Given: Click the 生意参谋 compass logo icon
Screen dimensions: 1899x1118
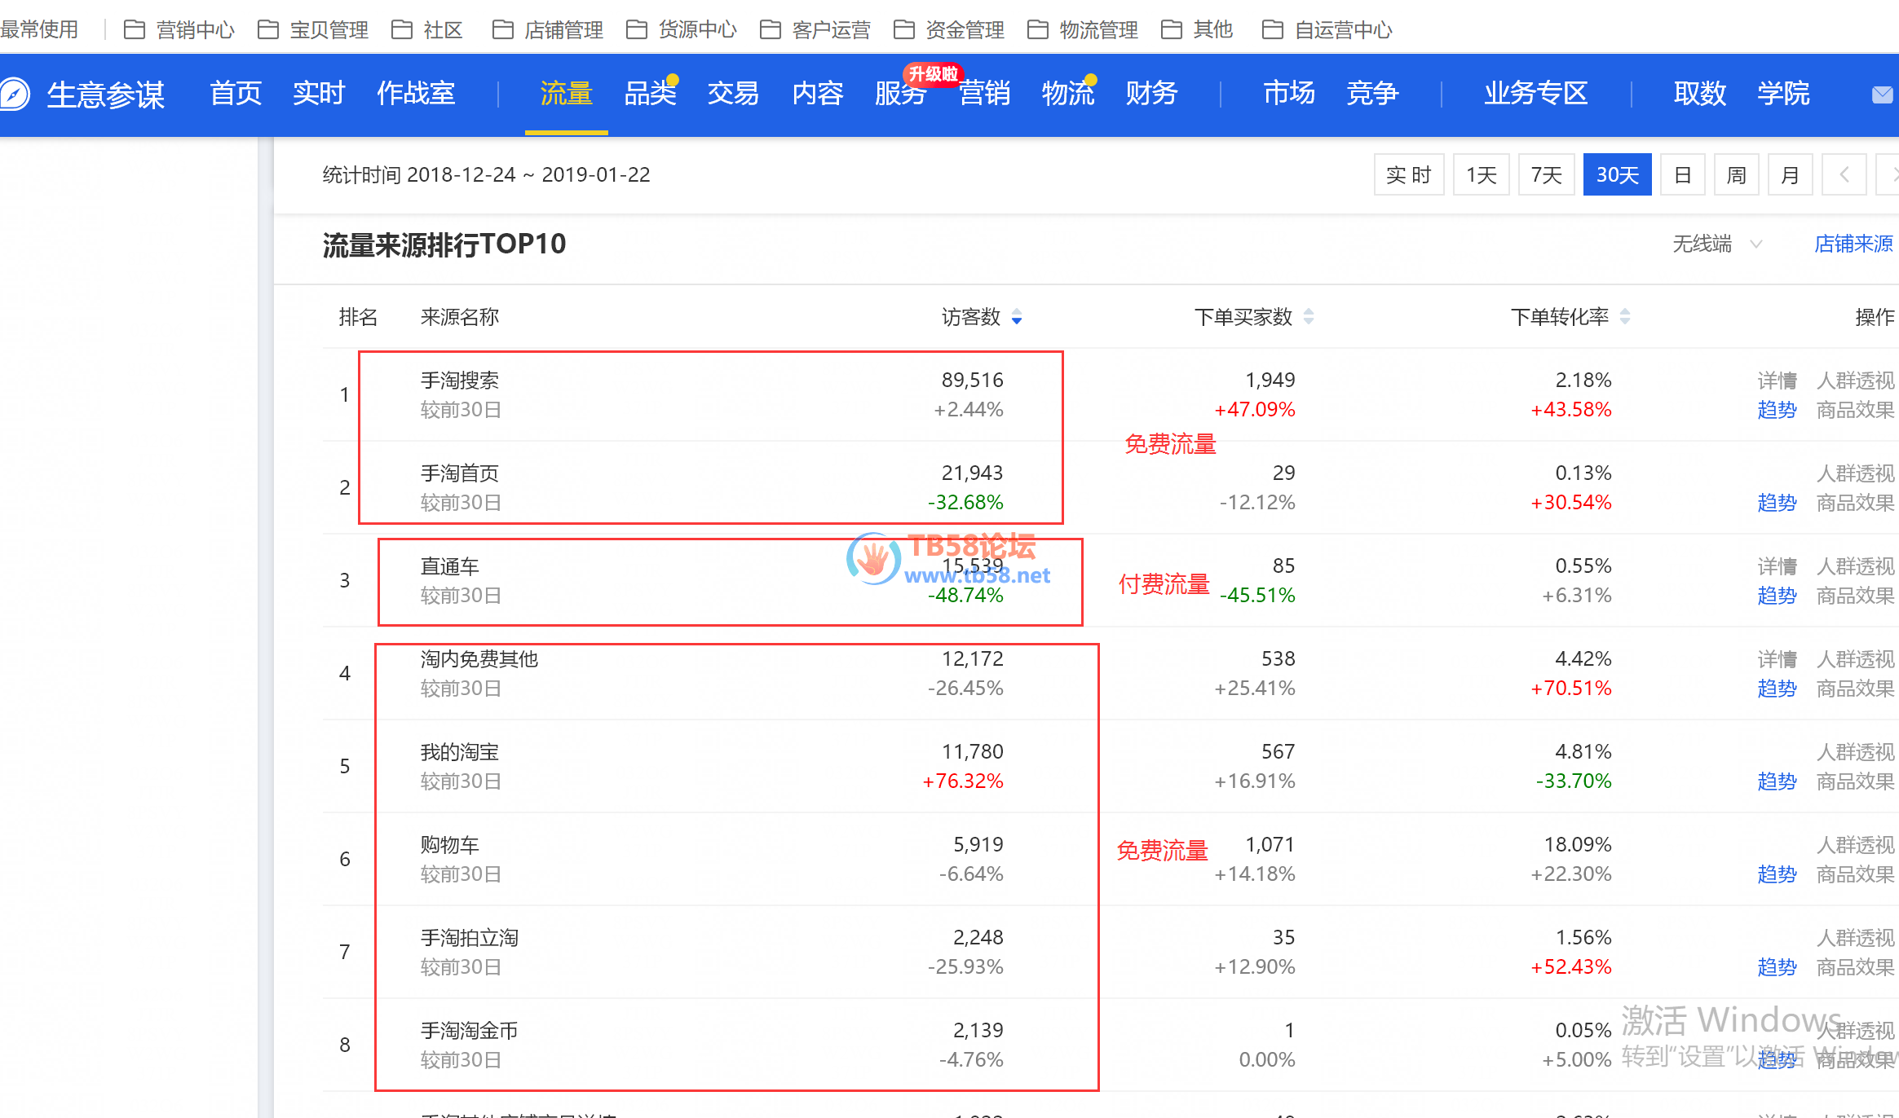Looking at the screenshot, I should 15,95.
